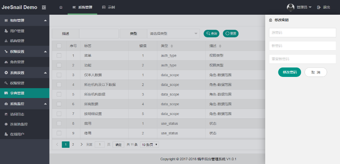Focus the 重复新密码 input field
The image size is (340, 164).
click(x=303, y=59)
